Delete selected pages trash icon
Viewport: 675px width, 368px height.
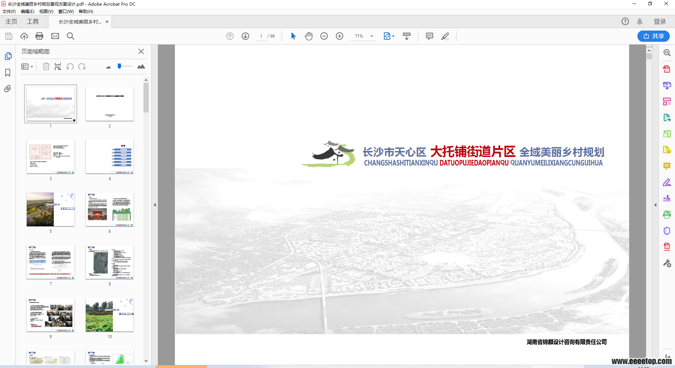tap(46, 66)
